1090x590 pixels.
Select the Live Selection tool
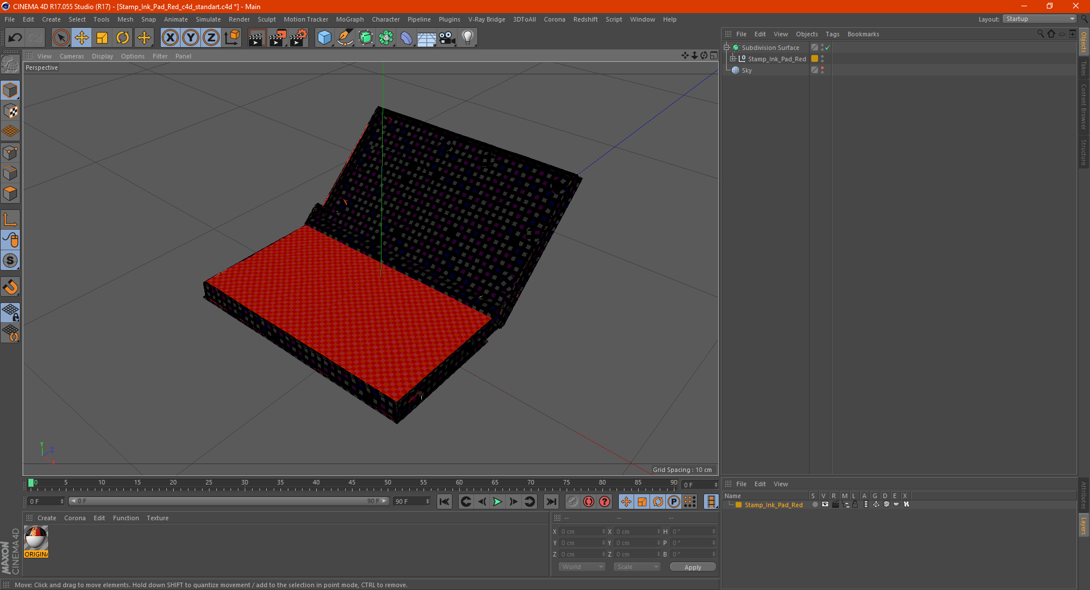click(61, 38)
